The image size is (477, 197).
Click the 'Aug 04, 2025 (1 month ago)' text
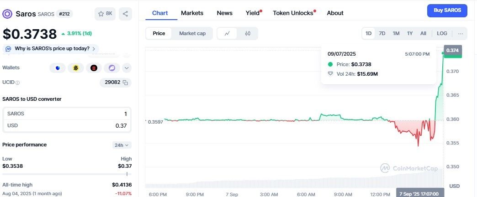pos(32,194)
